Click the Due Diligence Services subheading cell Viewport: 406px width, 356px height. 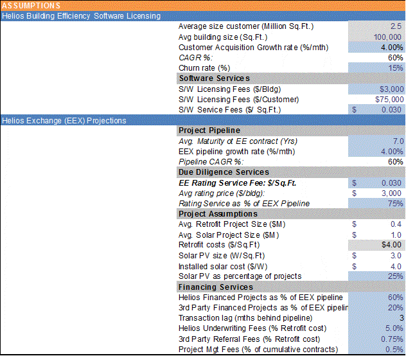pyautogui.click(x=224, y=172)
